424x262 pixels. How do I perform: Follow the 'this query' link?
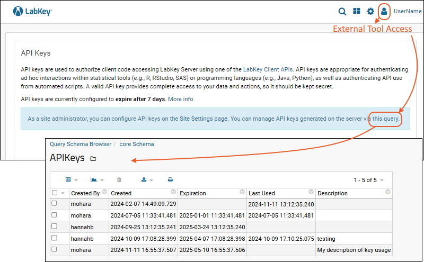pos(386,119)
